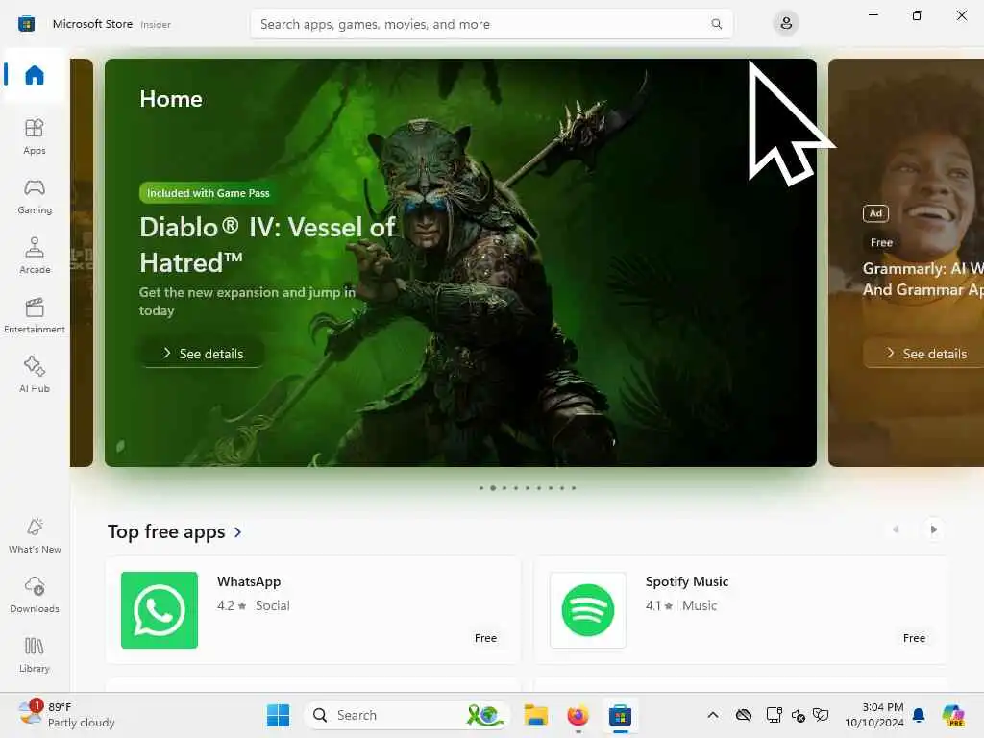Screen dimensions: 984x738
Task: Go to Gaming section
Action: click(35, 196)
